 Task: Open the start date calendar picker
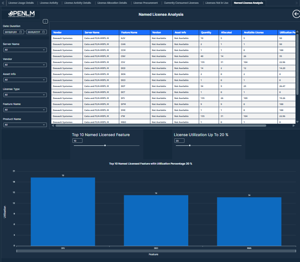[x=21, y=32]
